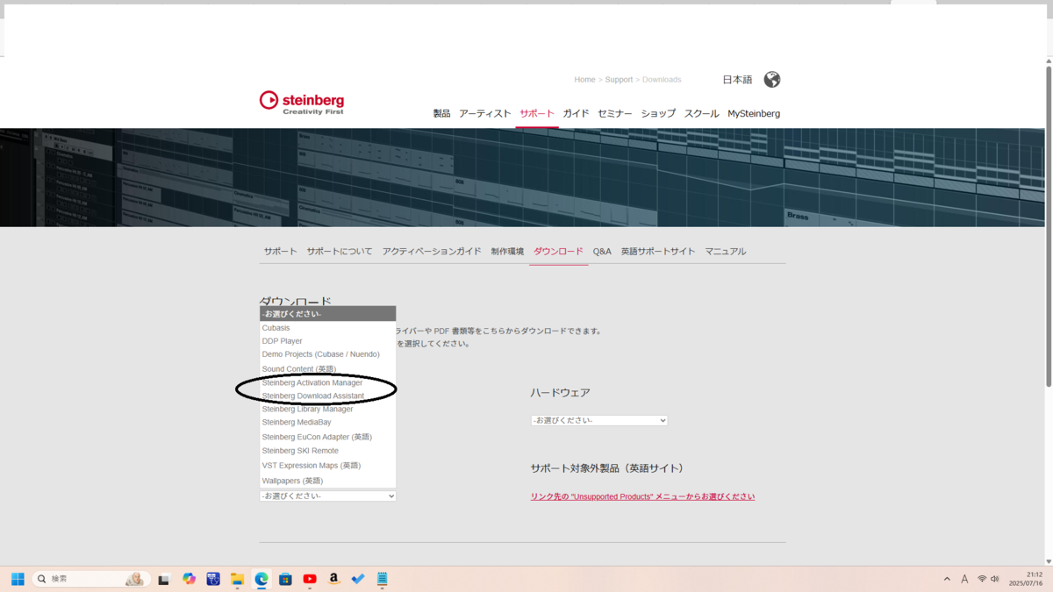The width and height of the screenshot is (1053, 592).
Task: Open the ハードウェア selection dropdown
Action: pos(599,421)
